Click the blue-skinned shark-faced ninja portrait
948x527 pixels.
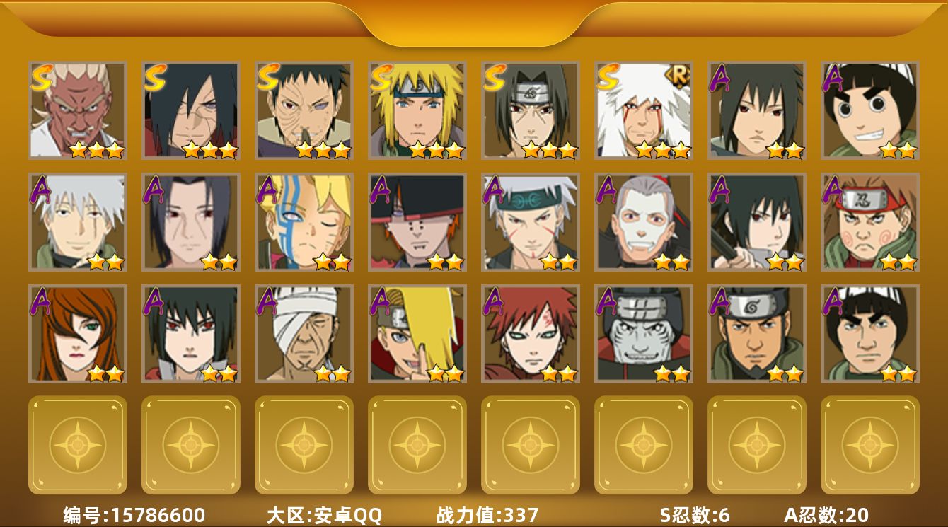point(643,334)
